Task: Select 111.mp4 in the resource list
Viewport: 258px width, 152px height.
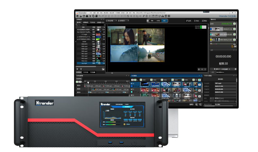Action: [91, 35]
